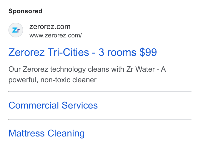The height and width of the screenshot is (147, 200).
Task: Click "Tri-Cities" in the blue ad headline
Action: pyautogui.click(x=68, y=52)
